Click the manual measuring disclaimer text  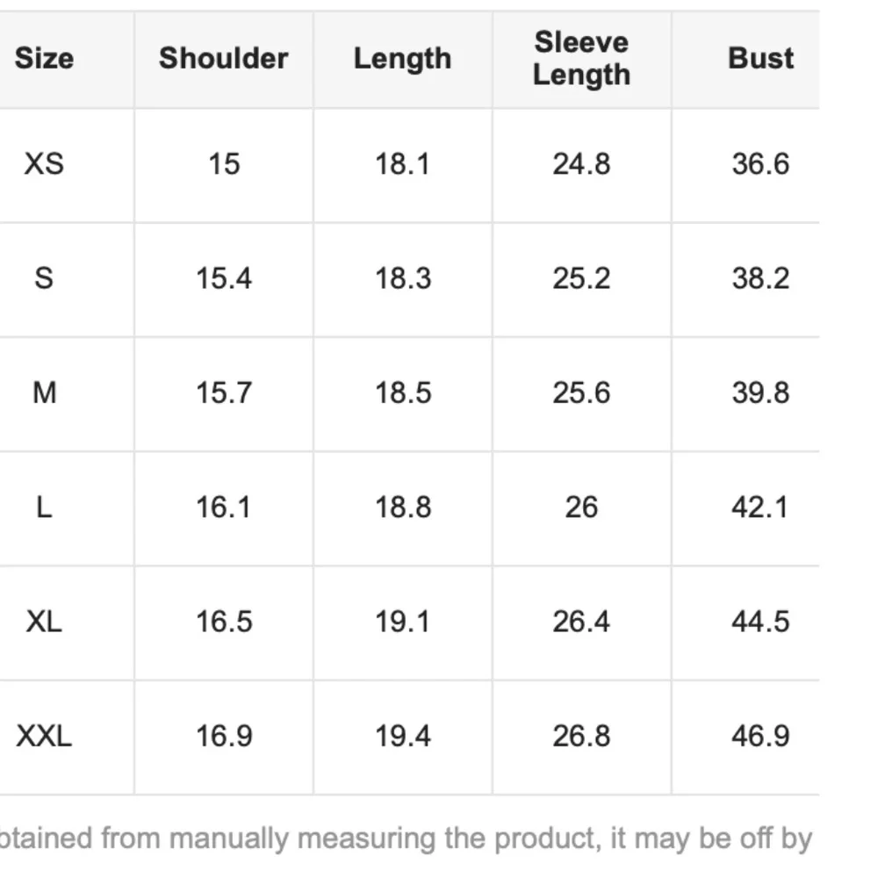coord(406,840)
